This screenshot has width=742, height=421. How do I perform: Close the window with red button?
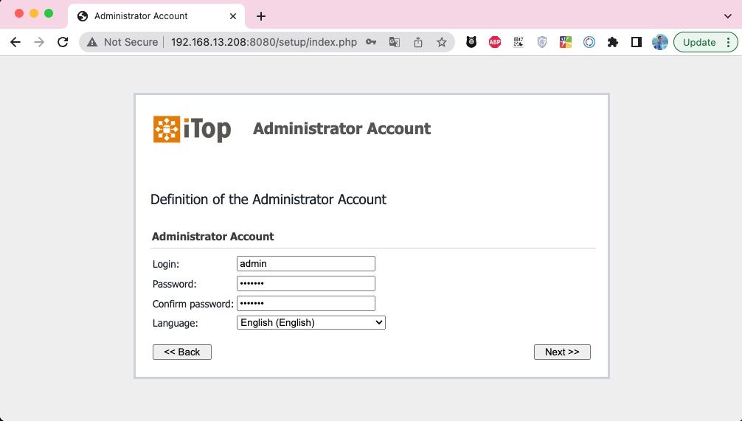point(19,13)
